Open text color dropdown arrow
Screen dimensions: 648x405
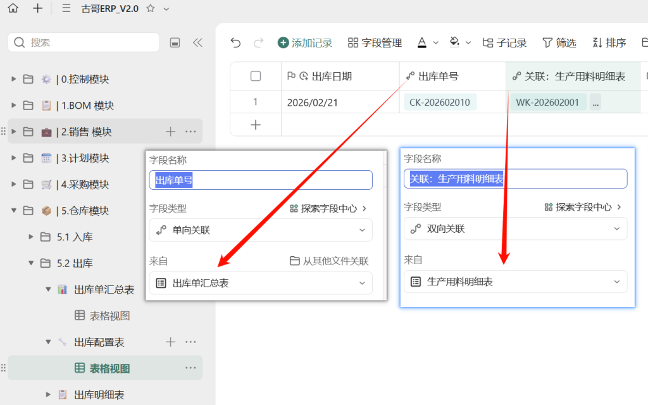[x=435, y=42]
